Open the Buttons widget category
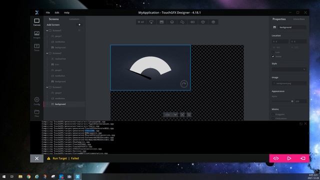320x180 pixels. (x=151, y=22)
